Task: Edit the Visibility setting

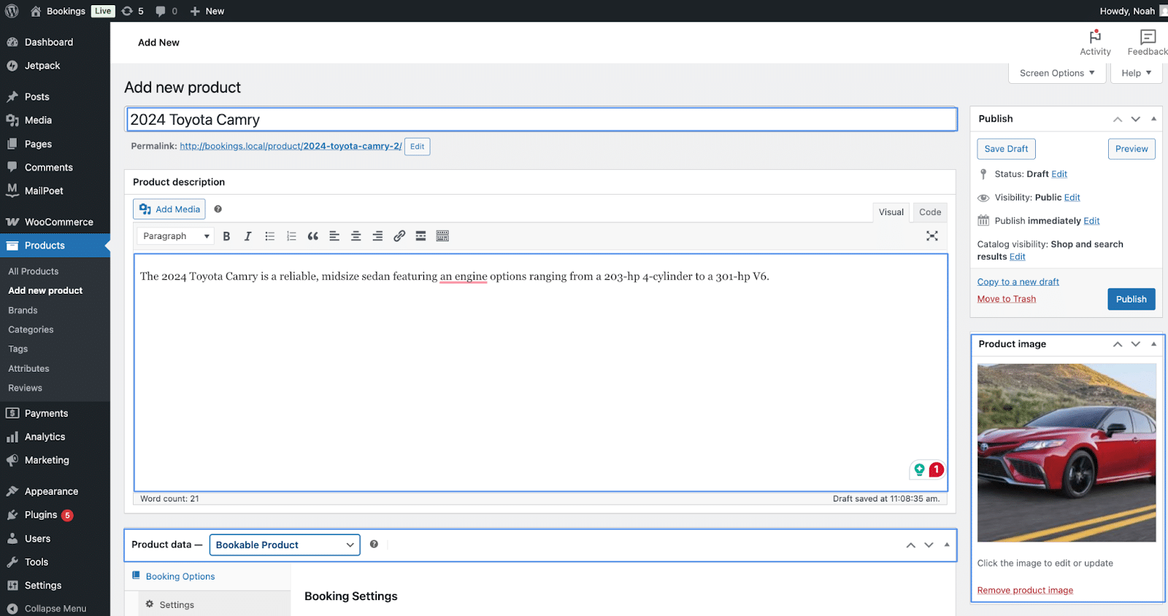Action: click(x=1072, y=198)
